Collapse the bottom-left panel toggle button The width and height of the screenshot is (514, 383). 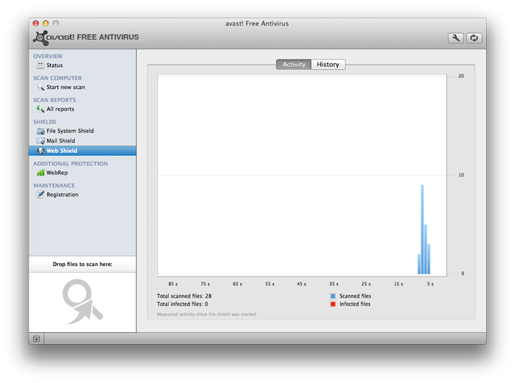point(37,338)
